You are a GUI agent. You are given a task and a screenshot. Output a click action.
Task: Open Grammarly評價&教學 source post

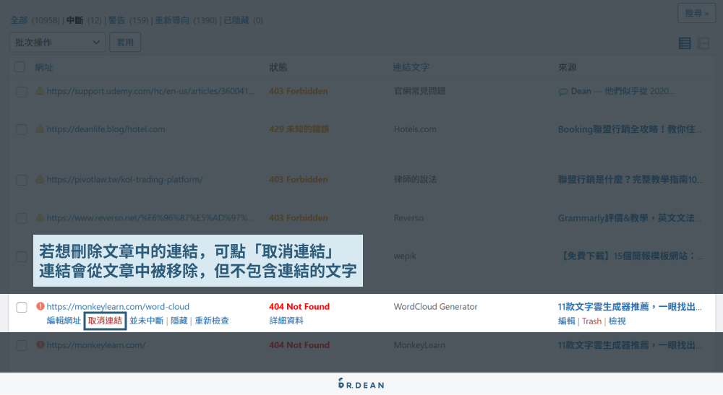pos(630,217)
